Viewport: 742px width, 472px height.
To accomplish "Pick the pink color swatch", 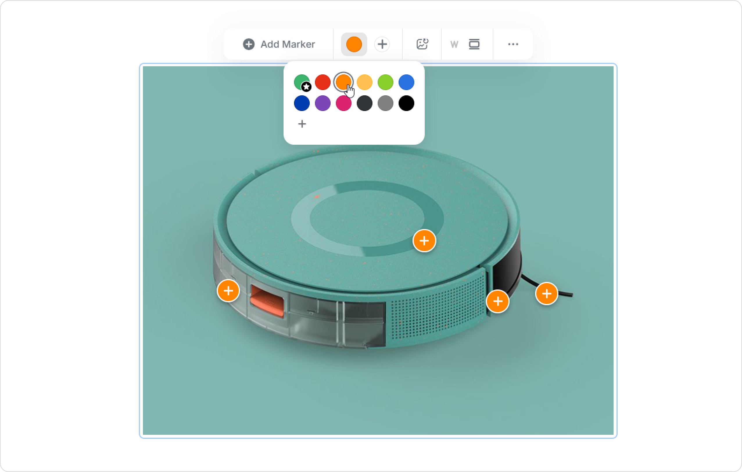I will (344, 103).
